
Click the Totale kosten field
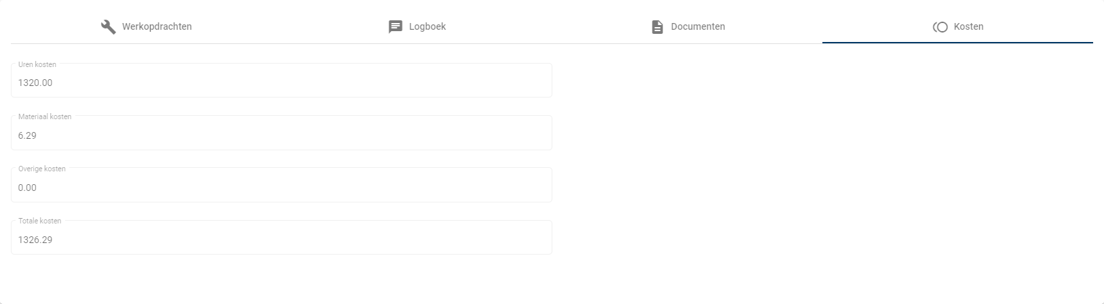coord(281,240)
